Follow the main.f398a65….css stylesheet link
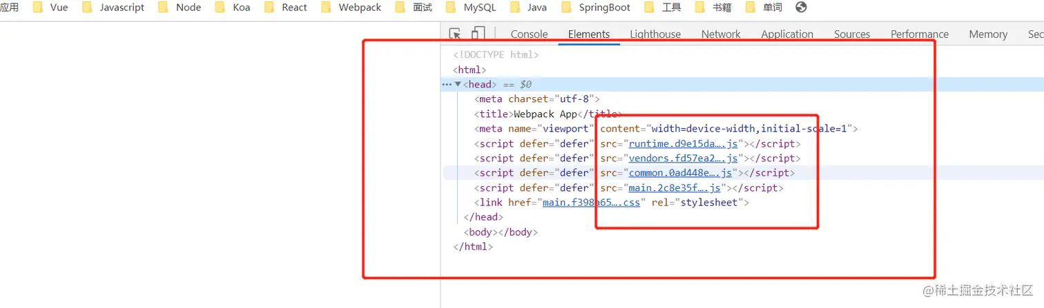 pyautogui.click(x=592, y=203)
